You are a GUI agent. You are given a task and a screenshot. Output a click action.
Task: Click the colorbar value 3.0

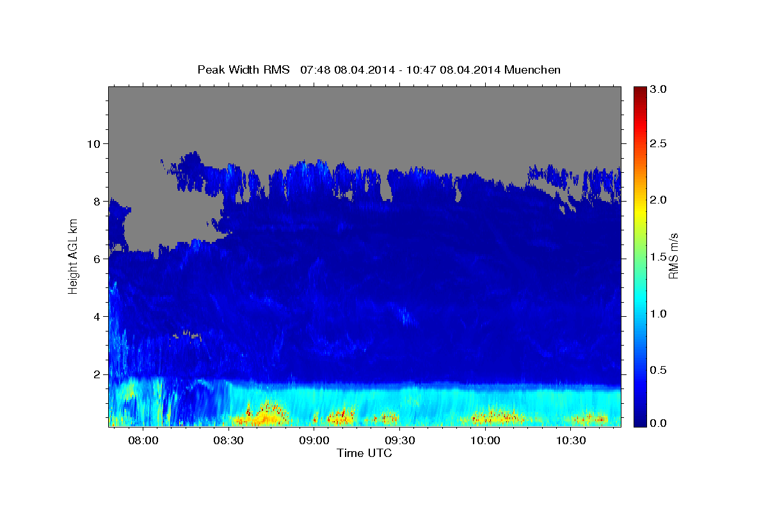658,90
